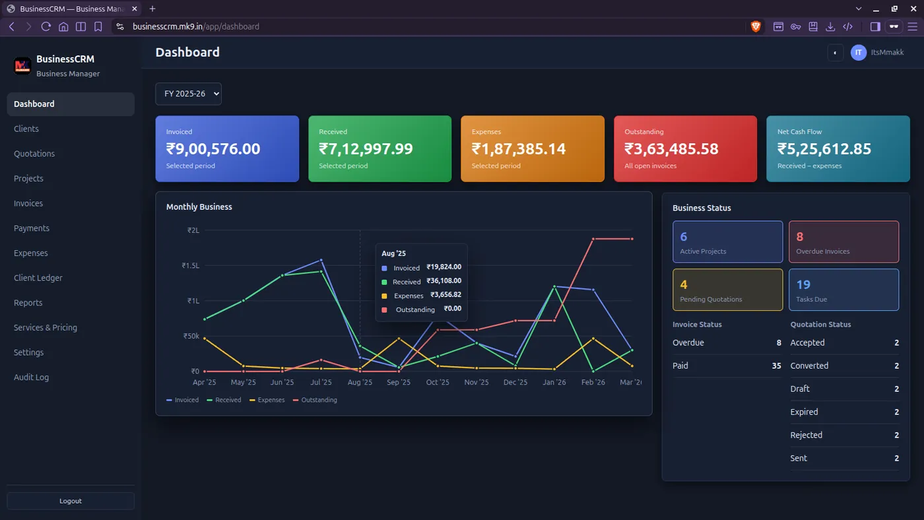Open the password manager key icon

pyautogui.click(x=796, y=26)
